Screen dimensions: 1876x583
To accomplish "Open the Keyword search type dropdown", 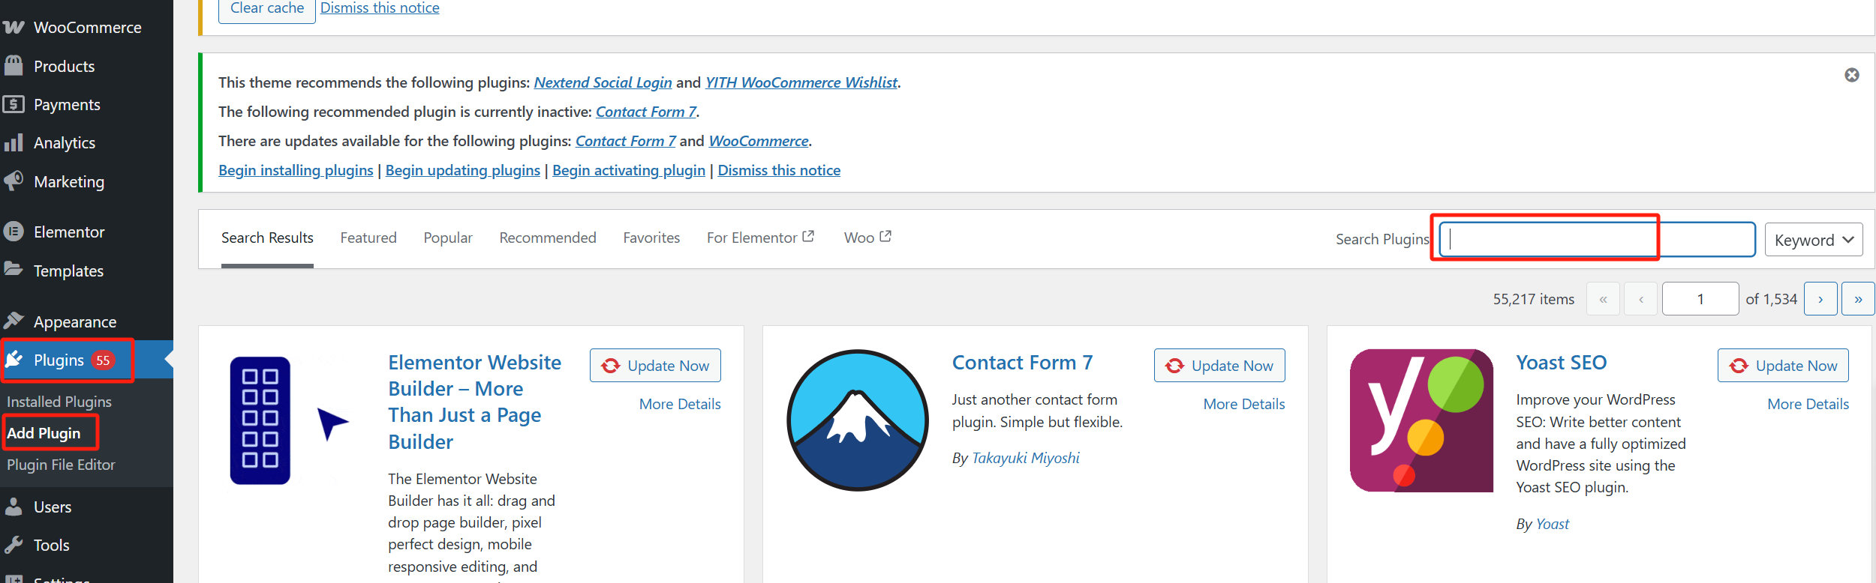I will tap(1814, 240).
